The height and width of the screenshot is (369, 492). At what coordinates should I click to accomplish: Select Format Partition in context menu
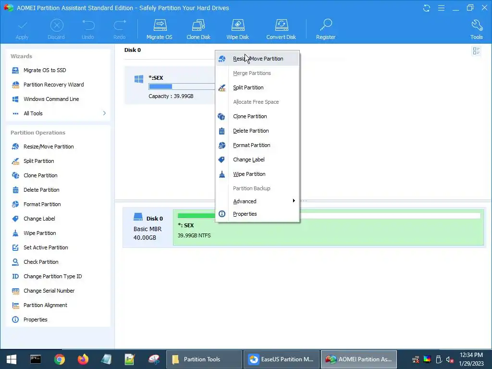(258, 145)
